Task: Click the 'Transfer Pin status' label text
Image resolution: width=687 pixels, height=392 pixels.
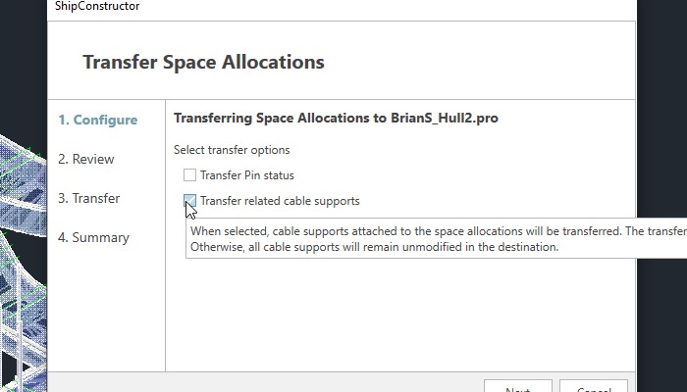Action: (x=246, y=175)
